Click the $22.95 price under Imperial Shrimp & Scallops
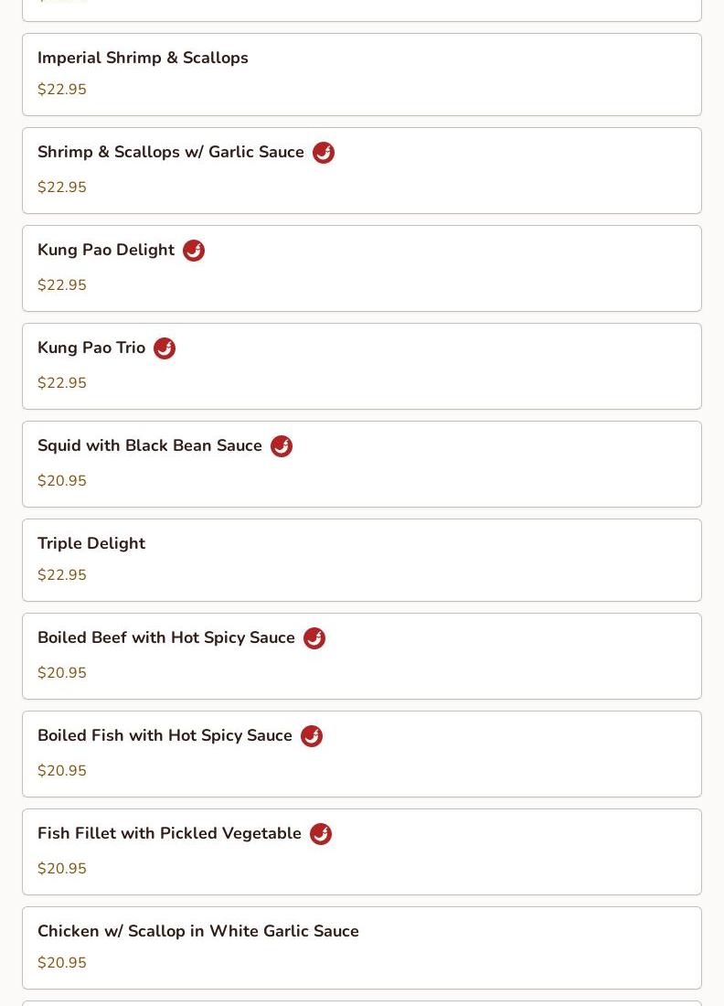The height and width of the screenshot is (1006, 724). click(62, 90)
